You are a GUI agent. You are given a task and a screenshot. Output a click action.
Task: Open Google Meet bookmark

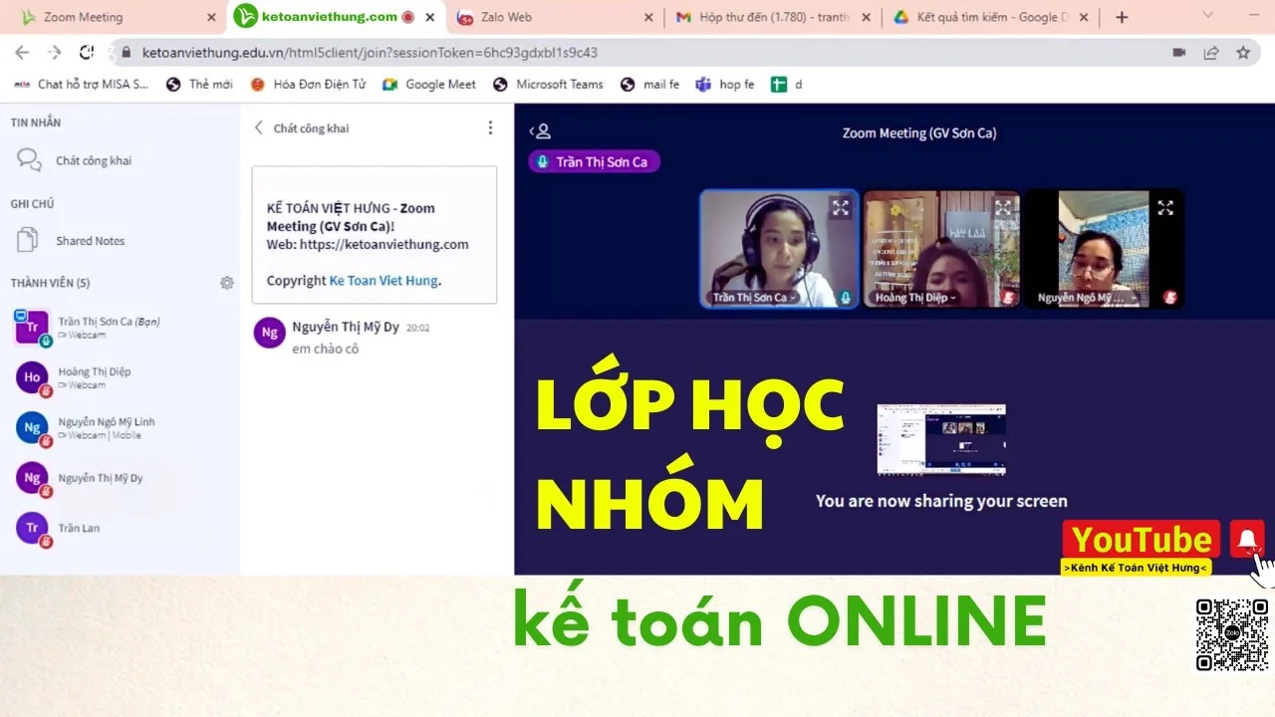pos(429,85)
